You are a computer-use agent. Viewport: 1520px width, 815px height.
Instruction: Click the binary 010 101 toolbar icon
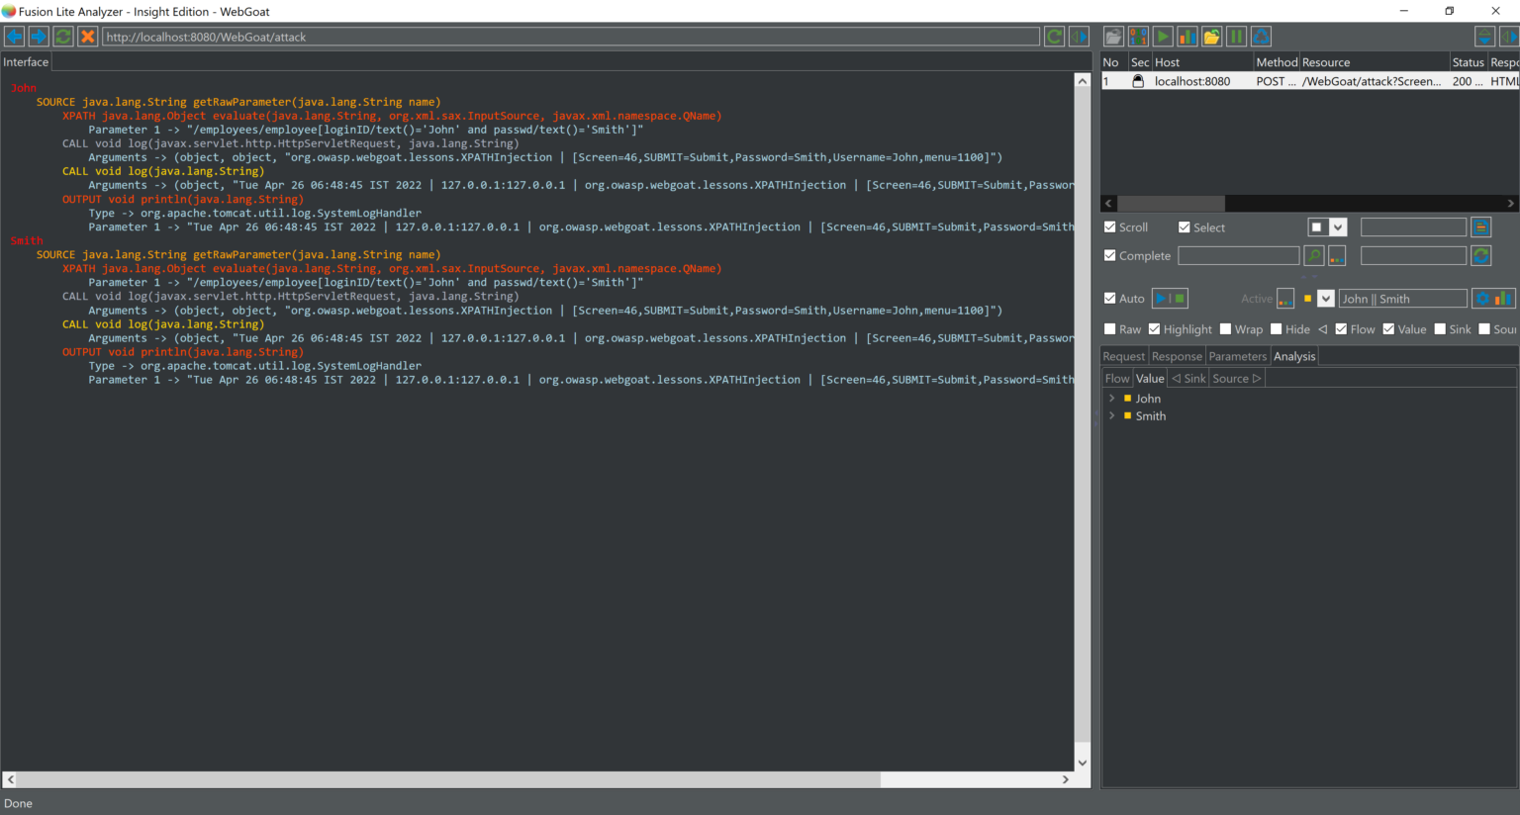[x=1138, y=37]
